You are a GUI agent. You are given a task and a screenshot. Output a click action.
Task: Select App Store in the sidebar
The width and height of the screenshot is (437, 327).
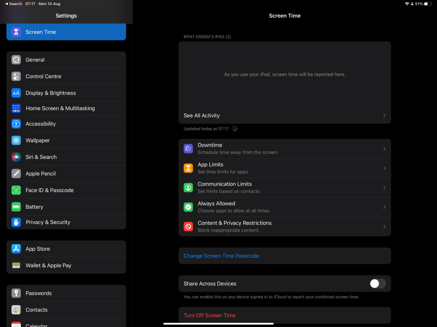pyautogui.click(x=66, y=249)
